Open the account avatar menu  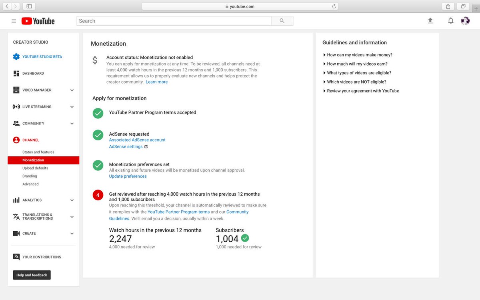pos(465,21)
